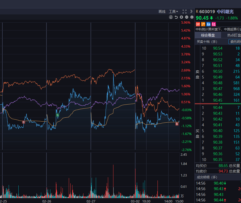Click the green S sell marker

pyautogui.click(x=57, y=115)
